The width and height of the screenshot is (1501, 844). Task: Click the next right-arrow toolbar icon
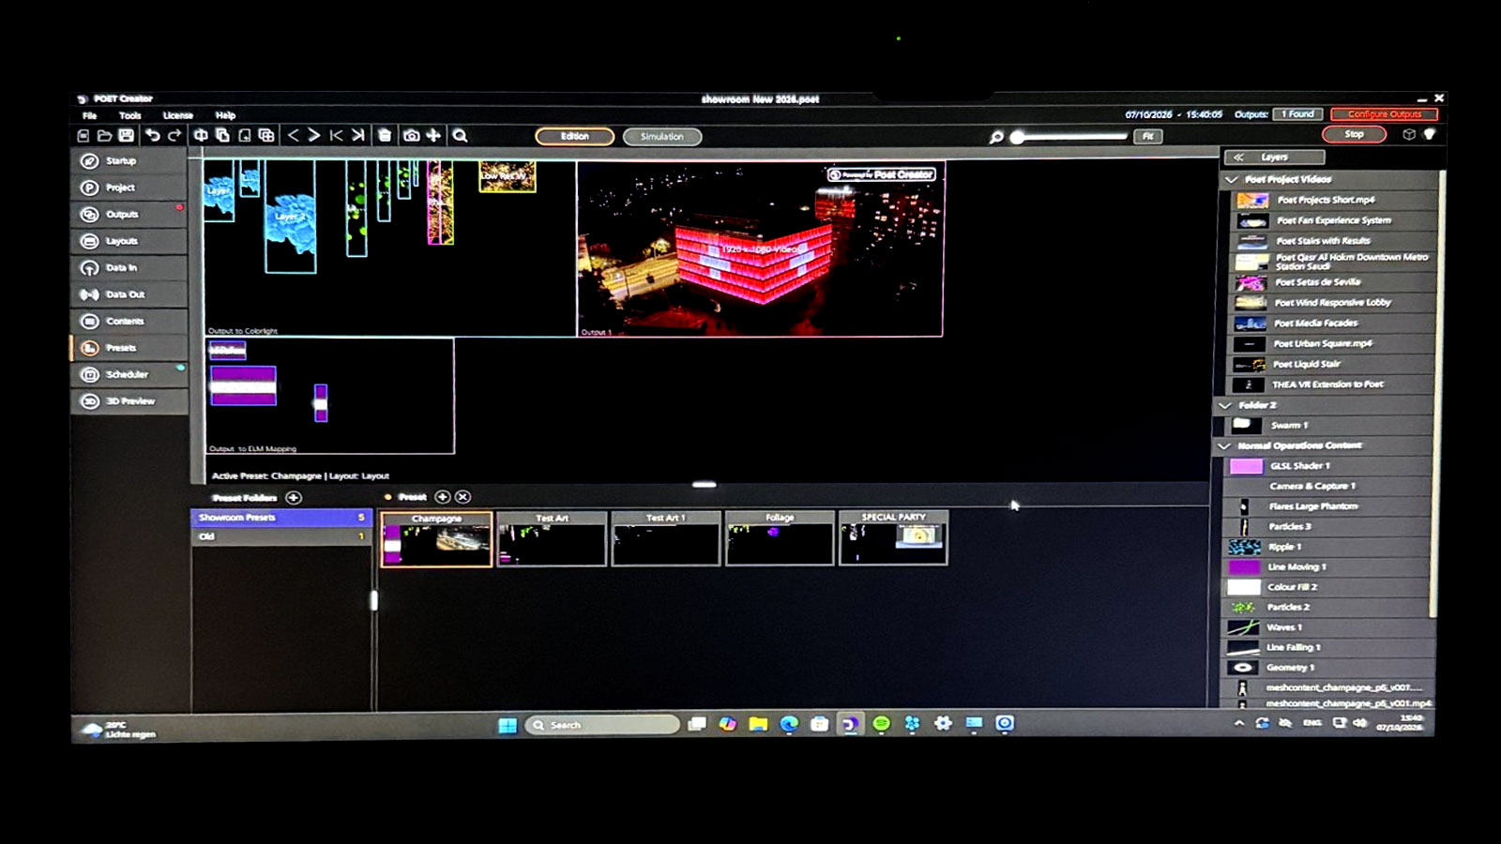(314, 135)
